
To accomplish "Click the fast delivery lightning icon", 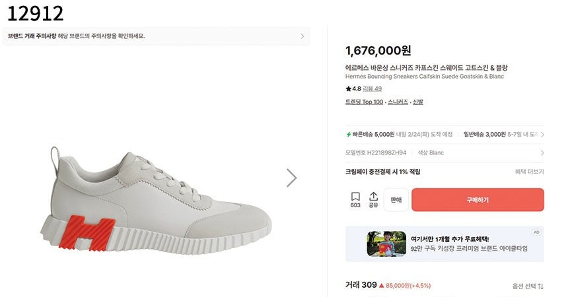I will click(x=349, y=134).
